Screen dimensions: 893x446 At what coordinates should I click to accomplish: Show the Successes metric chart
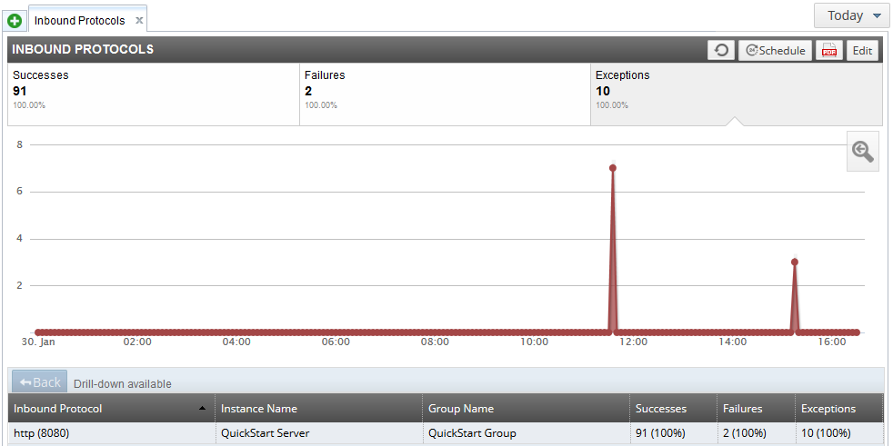coord(154,94)
